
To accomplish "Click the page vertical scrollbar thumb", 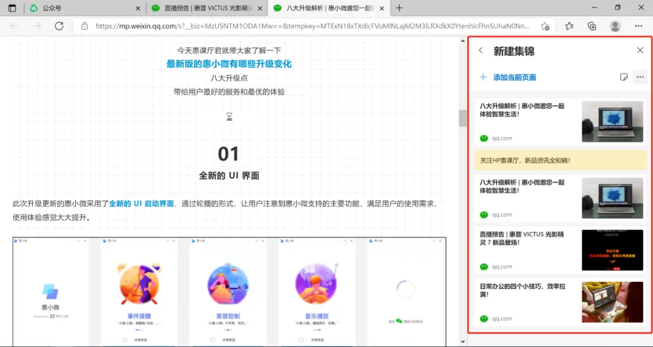I will [463, 118].
